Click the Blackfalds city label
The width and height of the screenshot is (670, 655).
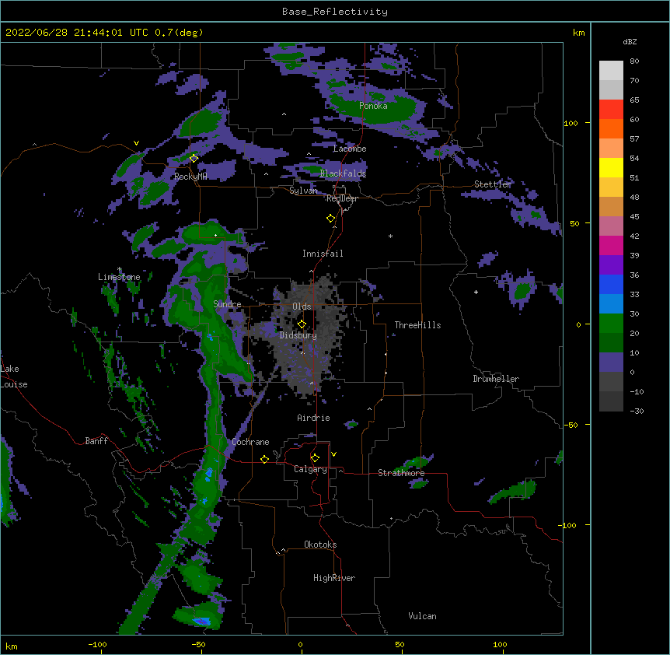pos(343,173)
